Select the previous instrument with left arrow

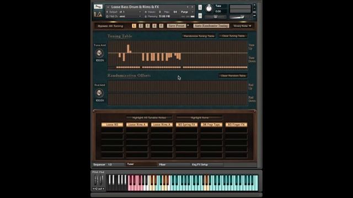[x=188, y=7]
